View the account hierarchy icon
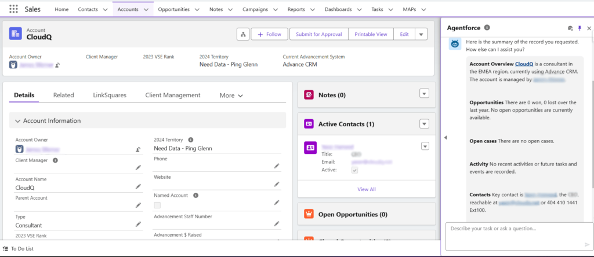This screenshot has height=257, width=594. (243, 34)
